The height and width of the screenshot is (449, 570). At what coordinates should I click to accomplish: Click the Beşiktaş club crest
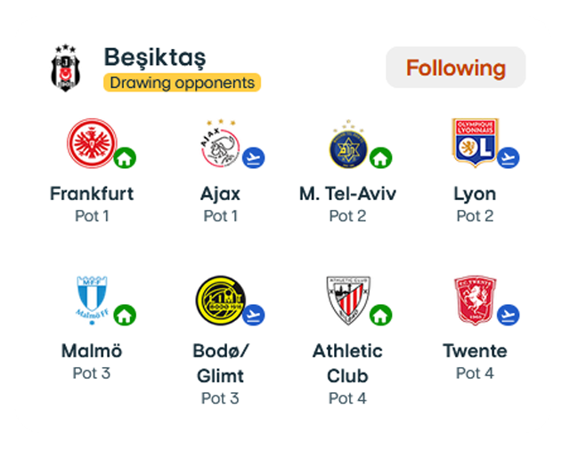point(65,68)
